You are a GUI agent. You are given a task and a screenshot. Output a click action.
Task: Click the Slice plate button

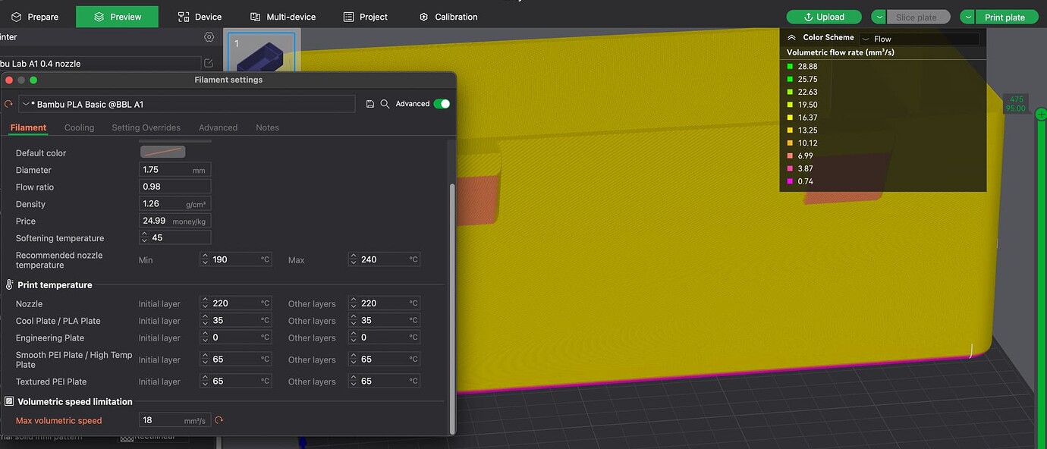(918, 17)
